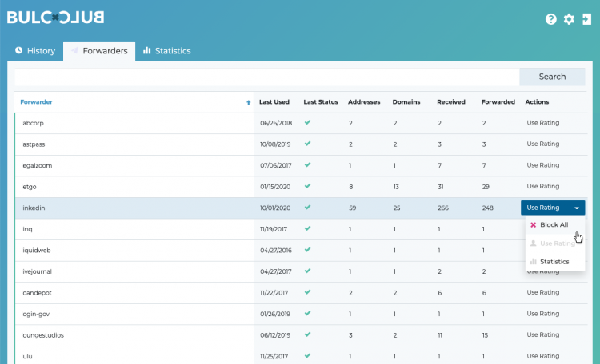Sort by the Addresses column header

coord(364,102)
